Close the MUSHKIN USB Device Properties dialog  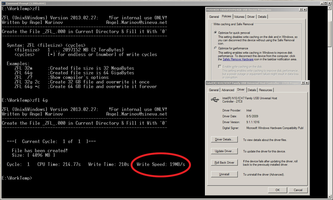pyautogui.click(x=305, y=10)
